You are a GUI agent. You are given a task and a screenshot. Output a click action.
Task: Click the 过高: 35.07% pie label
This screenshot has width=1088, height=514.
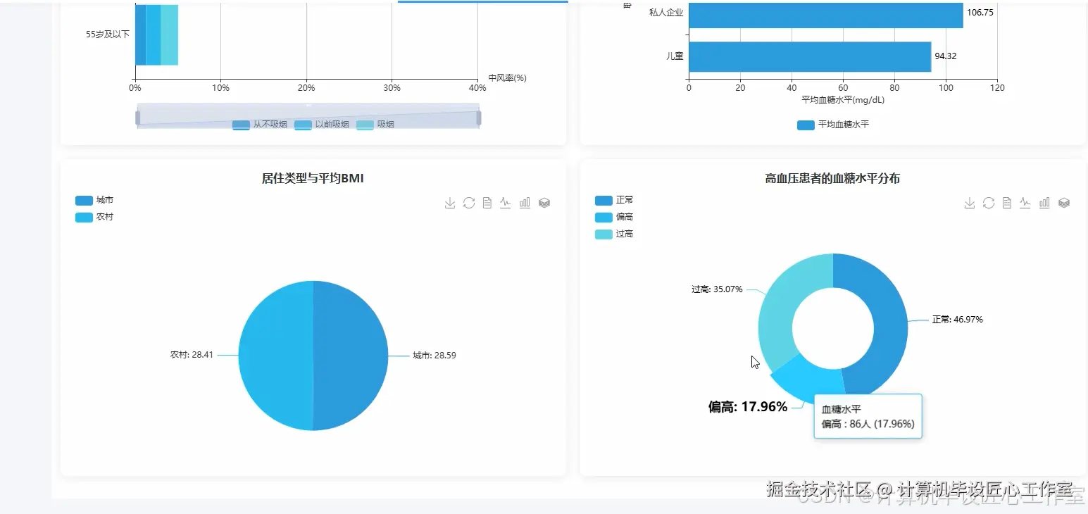click(717, 289)
